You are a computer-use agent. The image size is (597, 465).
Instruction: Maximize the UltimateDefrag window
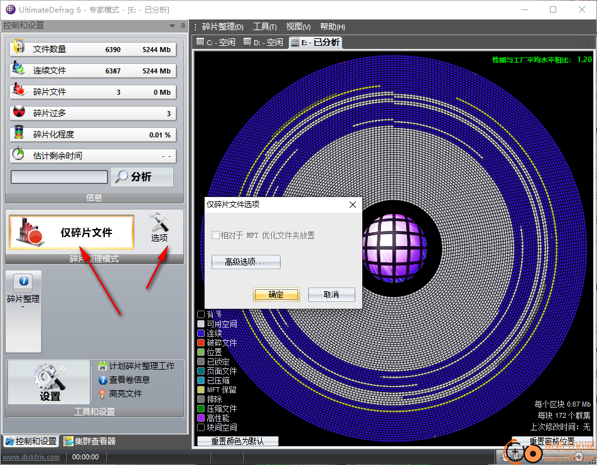(x=553, y=9)
